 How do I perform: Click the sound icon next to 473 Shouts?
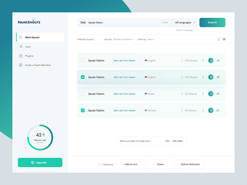point(182,60)
